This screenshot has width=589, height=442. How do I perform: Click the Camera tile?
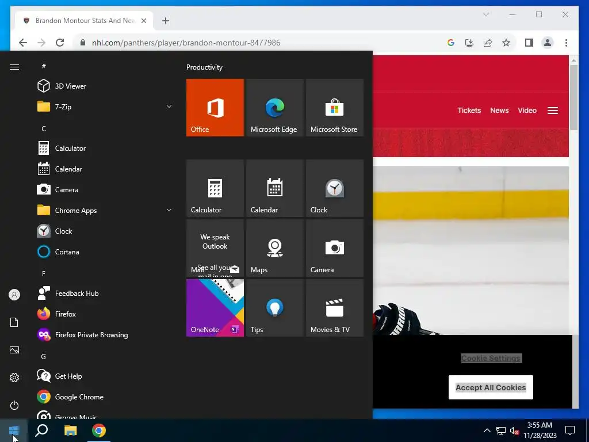coord(334,248)
